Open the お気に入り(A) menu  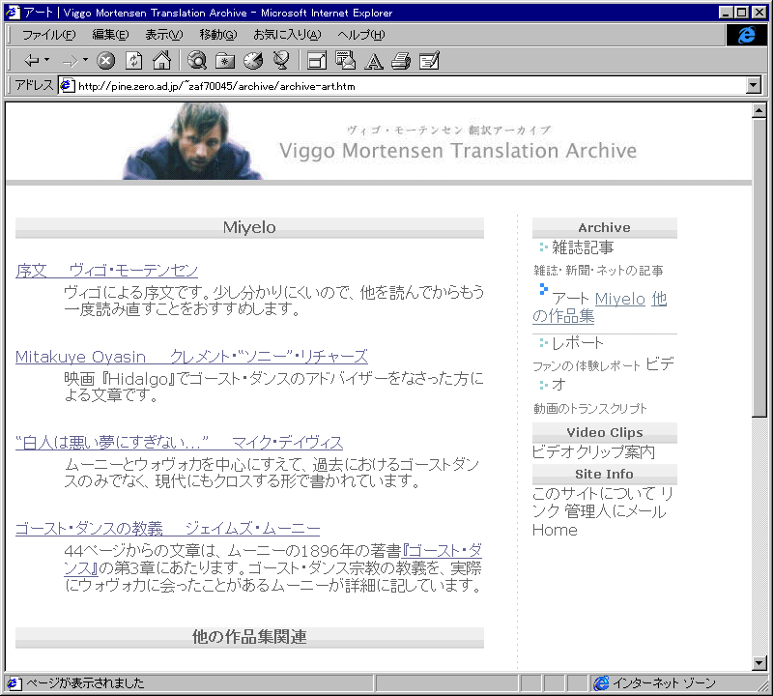click(x=287, y=35)
